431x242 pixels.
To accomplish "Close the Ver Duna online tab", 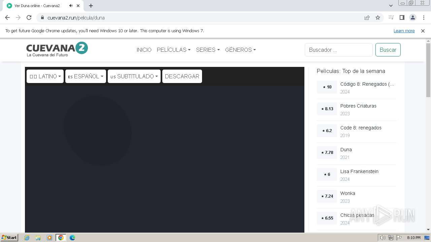I will (79, 6).
